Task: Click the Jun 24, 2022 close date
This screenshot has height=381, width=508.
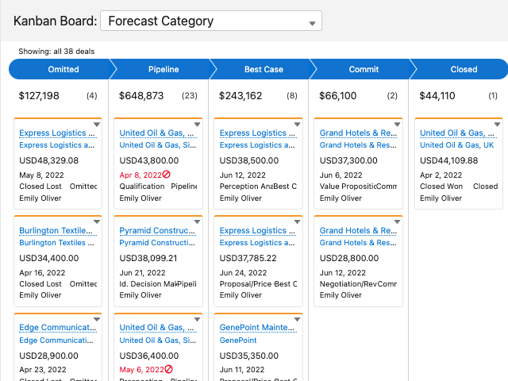Action: point(244,273)
